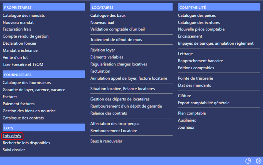263x165 pixels.
Task: Select Nouveau bail in Locataires
Action: [x=102, y=22]
